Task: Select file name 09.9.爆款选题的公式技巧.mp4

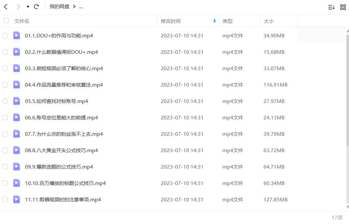Action: point(59,167)
